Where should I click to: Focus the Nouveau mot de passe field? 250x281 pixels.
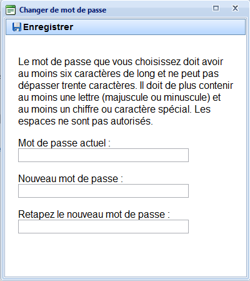[x=103, y=191]
